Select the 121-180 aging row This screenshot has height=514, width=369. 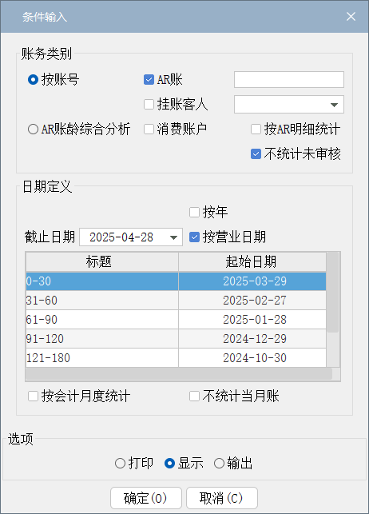click(x=176, y=358)
